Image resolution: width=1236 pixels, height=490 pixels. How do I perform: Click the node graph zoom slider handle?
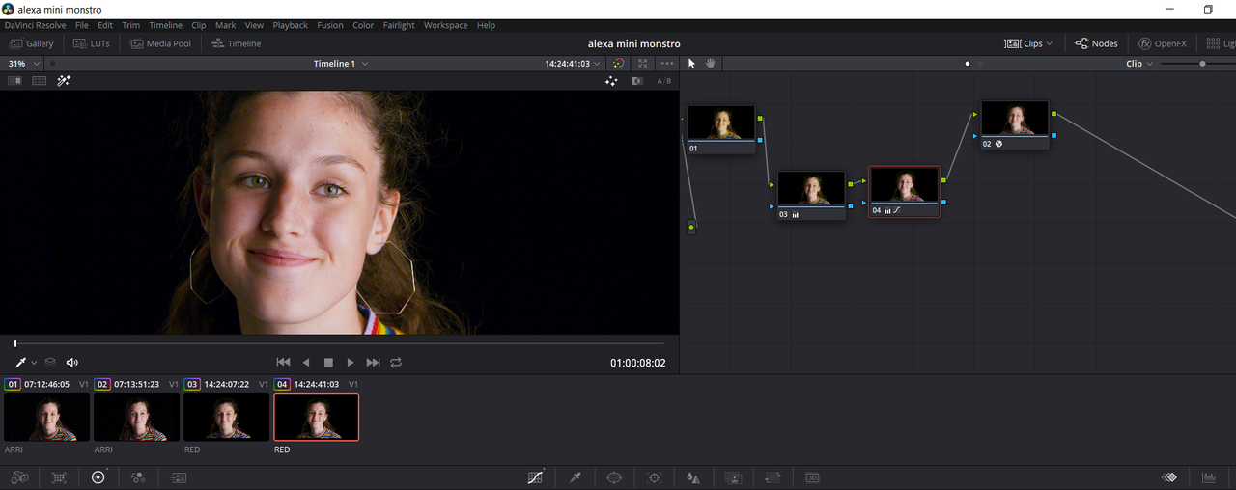1202,64
